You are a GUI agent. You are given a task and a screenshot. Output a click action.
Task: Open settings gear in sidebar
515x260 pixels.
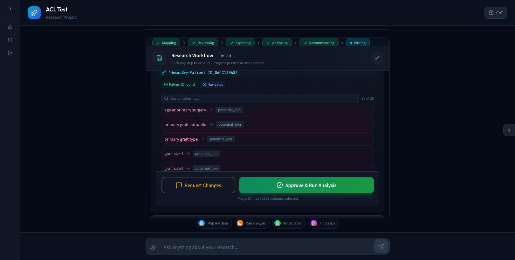click(10, 27)
